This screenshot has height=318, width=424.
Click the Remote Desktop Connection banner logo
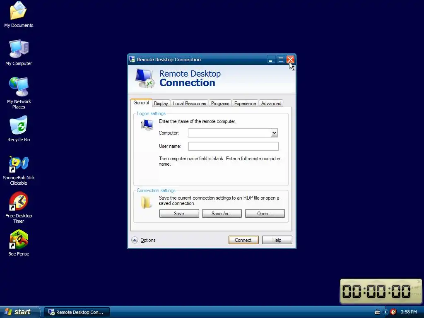pyautogui.click(x=145, y=78)
